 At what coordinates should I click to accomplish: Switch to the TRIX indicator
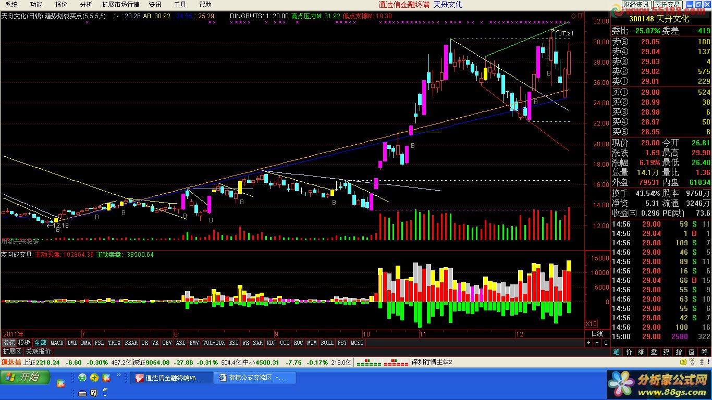114,343
